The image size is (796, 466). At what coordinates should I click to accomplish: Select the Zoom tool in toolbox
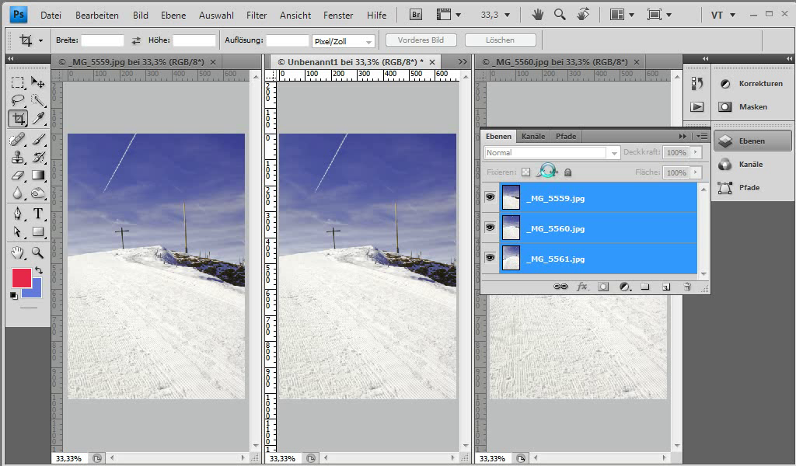pos(37,252)
